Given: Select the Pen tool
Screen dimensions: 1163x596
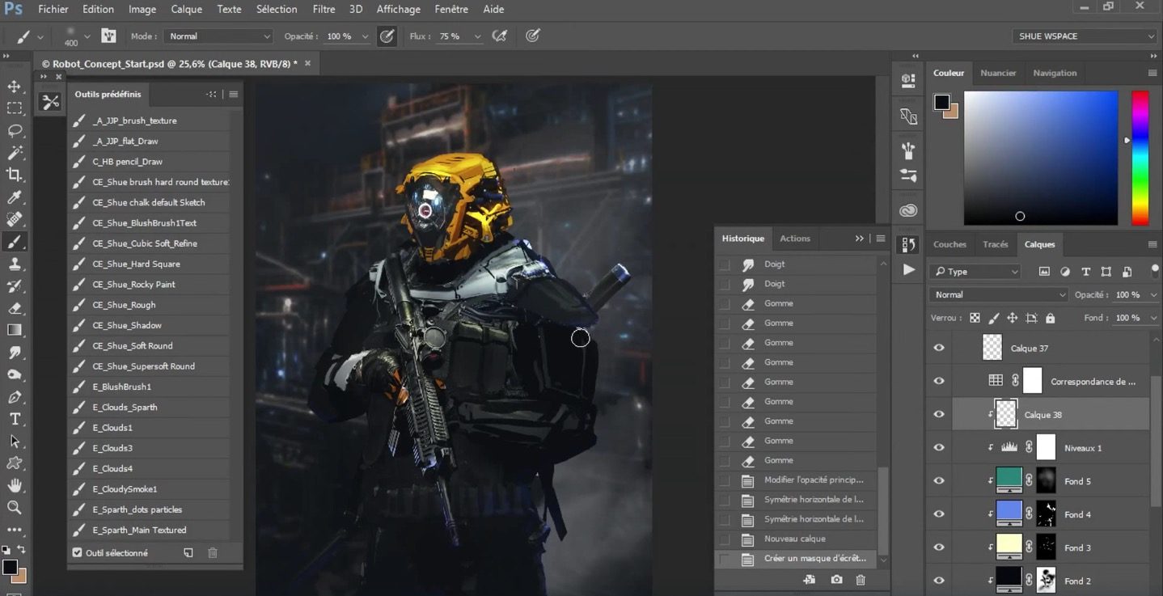Looking at the screenshot, I should pos(15,397).
